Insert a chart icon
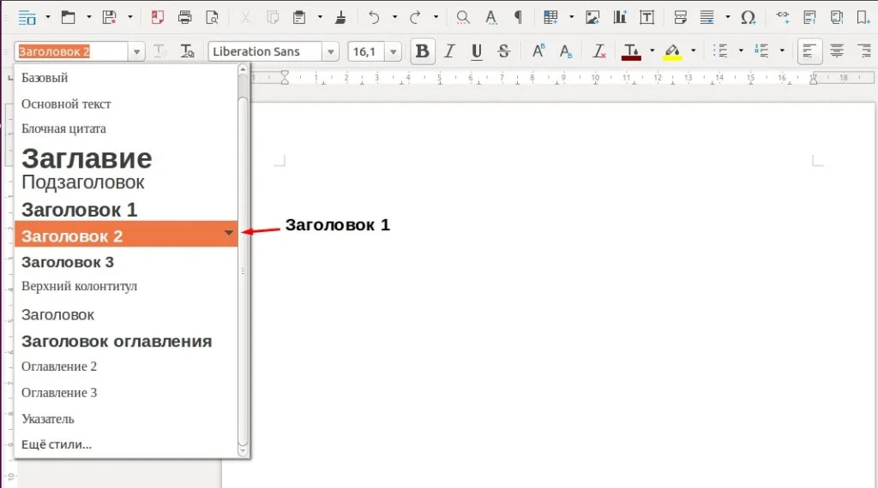This screenshot has width=878, height=488. (620, 17)
